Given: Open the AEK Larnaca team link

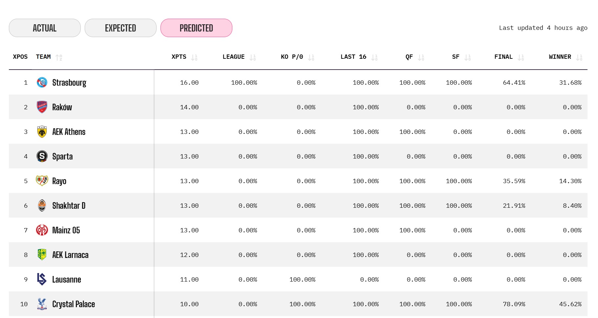Looking at the screenshot, I should click(70, 255).
